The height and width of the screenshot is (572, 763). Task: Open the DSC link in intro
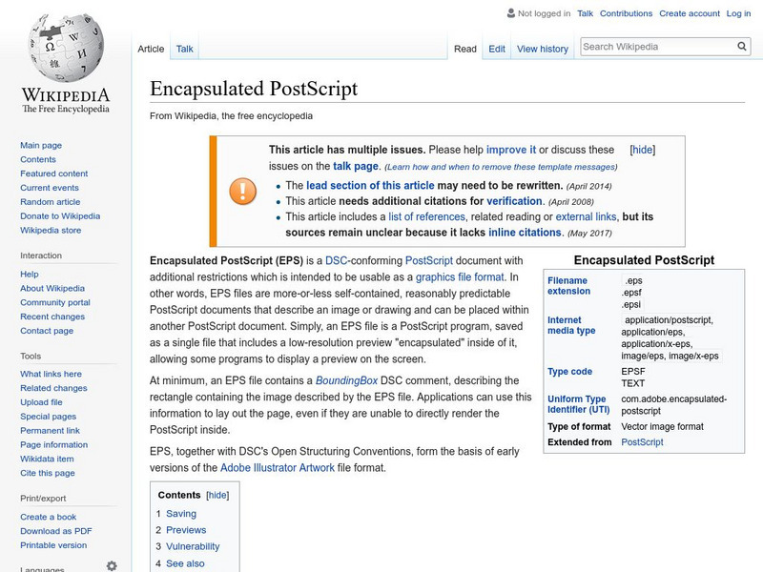[x=337, y=260]
